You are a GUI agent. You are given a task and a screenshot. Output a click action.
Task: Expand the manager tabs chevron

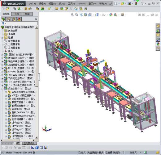pyautogui.click(x=36, y=19)
